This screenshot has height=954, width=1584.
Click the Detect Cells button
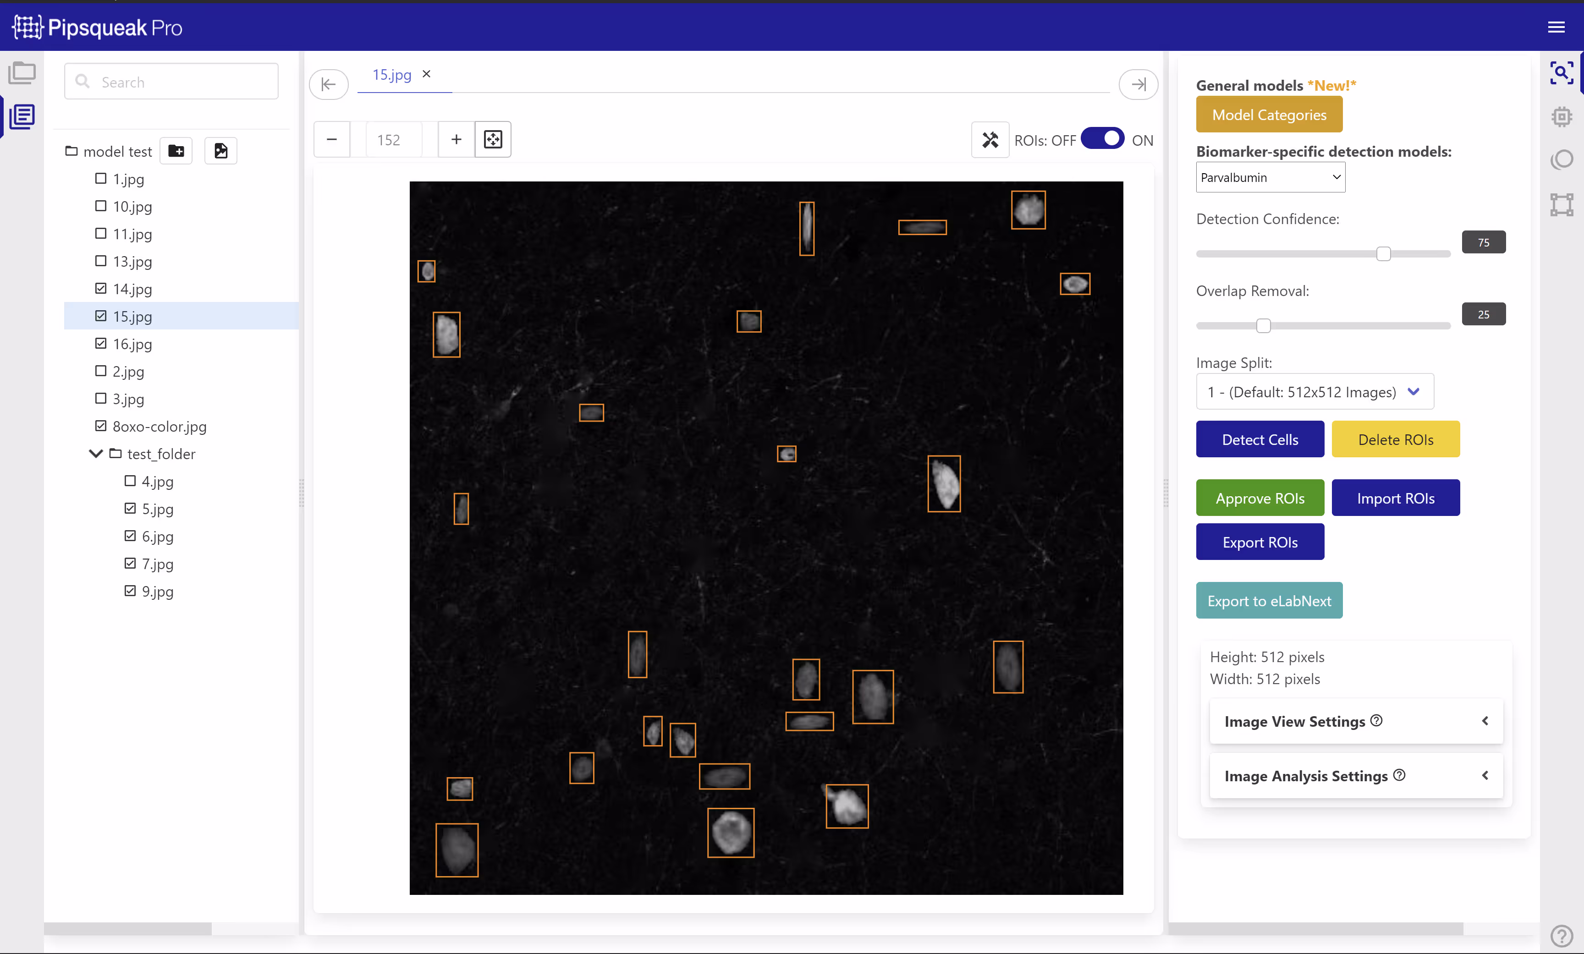click(1260, 440)
